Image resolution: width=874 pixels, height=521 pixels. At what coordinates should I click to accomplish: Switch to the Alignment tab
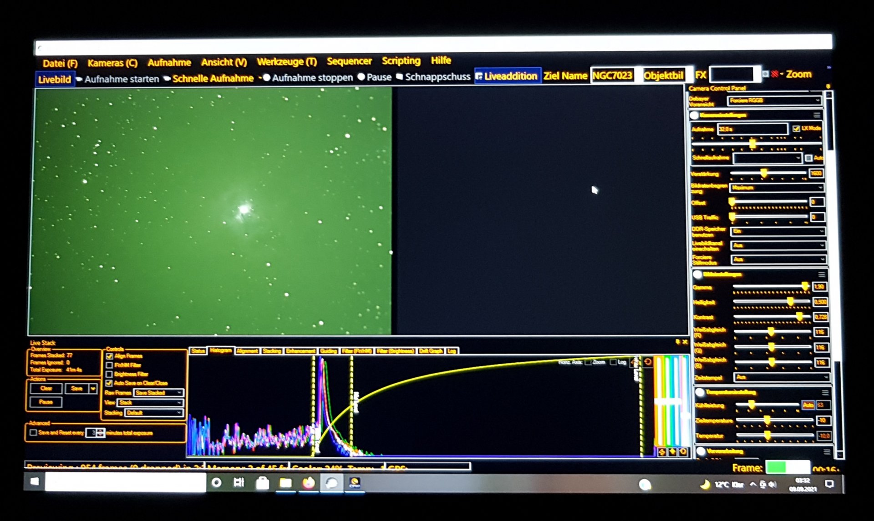[247, 351]
